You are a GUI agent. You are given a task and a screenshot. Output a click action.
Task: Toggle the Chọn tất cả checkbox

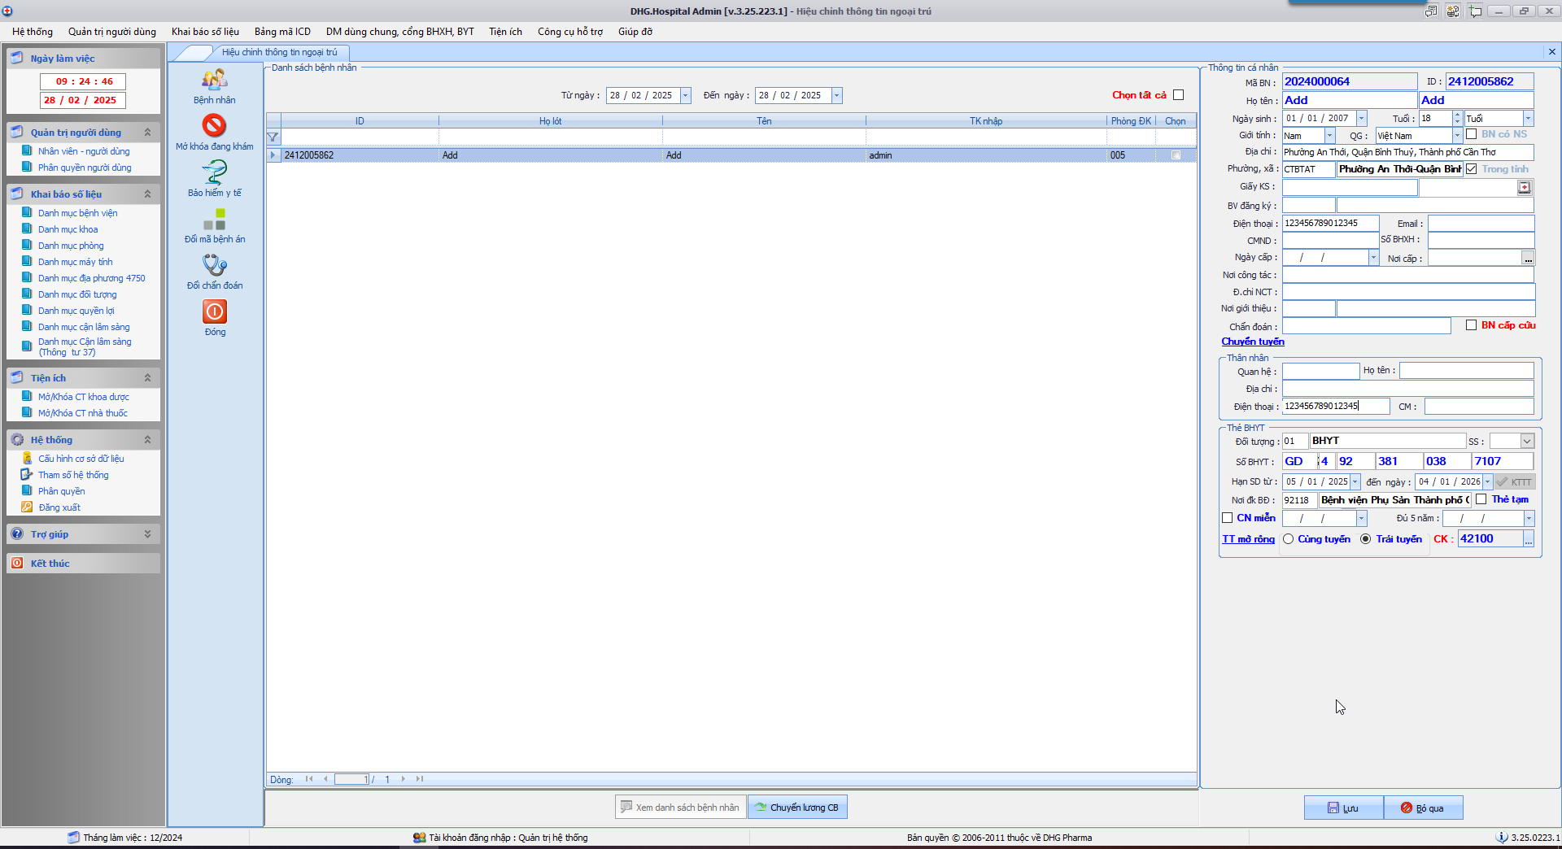(1178, 95)
